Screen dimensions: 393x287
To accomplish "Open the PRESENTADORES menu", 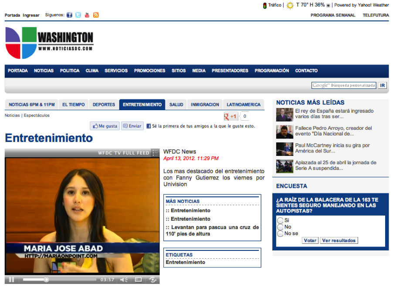I will [230, 71].
